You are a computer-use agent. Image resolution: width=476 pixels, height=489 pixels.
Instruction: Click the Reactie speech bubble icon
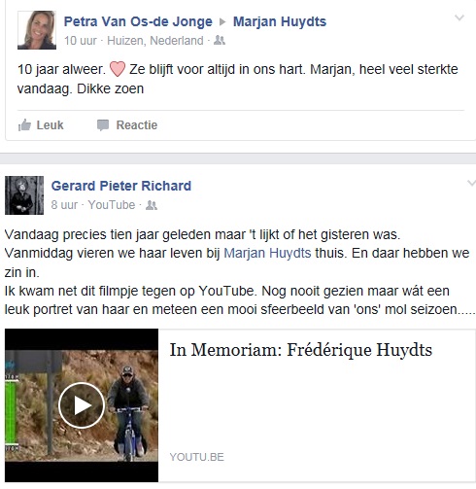pyautogui.click(x=103, y=125)
